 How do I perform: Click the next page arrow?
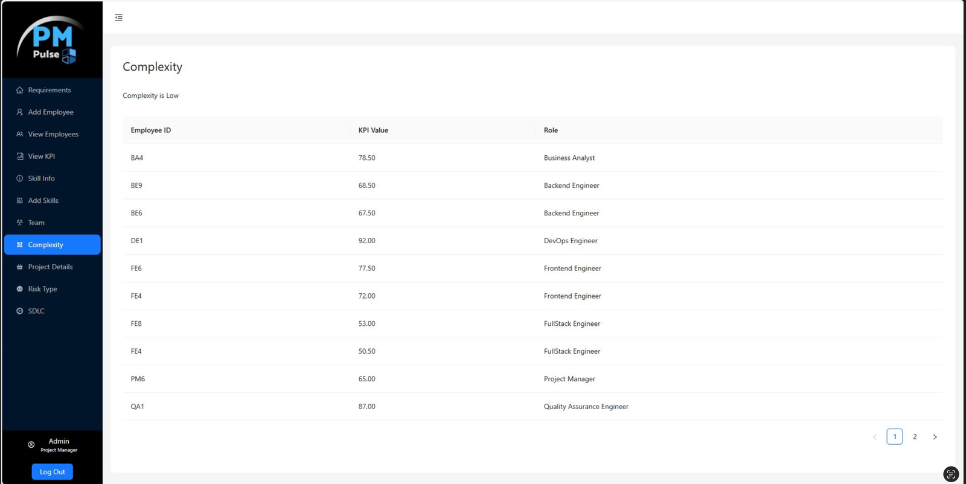(935, 437)
